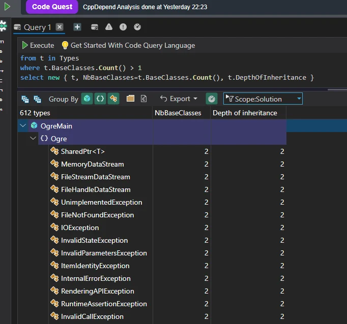
Task: Toggle Group By namespace braces
Action: pyautogui.click(x=100, y=99)
